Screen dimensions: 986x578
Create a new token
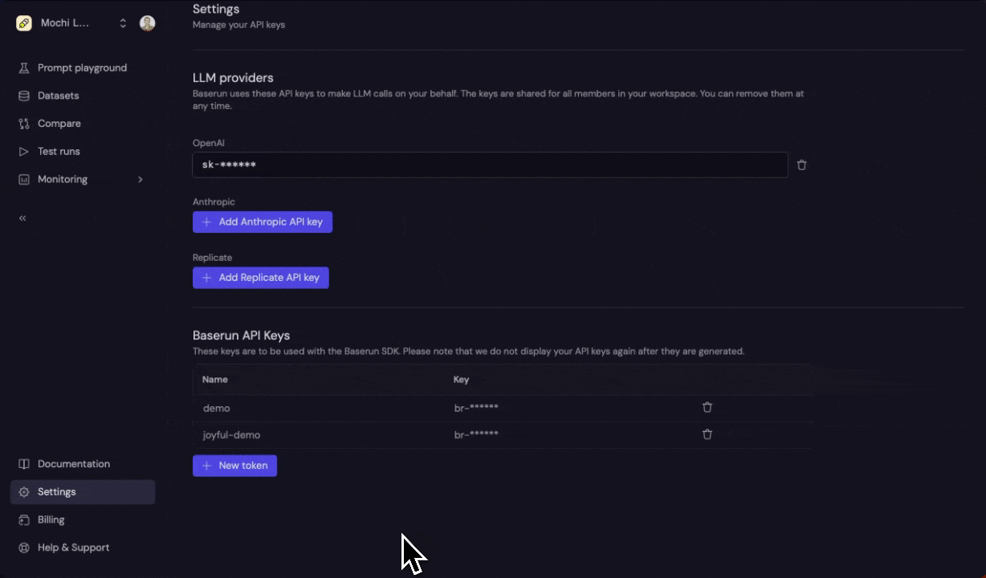234,466
